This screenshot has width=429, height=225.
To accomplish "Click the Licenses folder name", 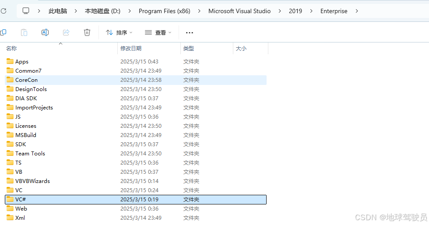I will pyautogui.click(x=26, y=126).
